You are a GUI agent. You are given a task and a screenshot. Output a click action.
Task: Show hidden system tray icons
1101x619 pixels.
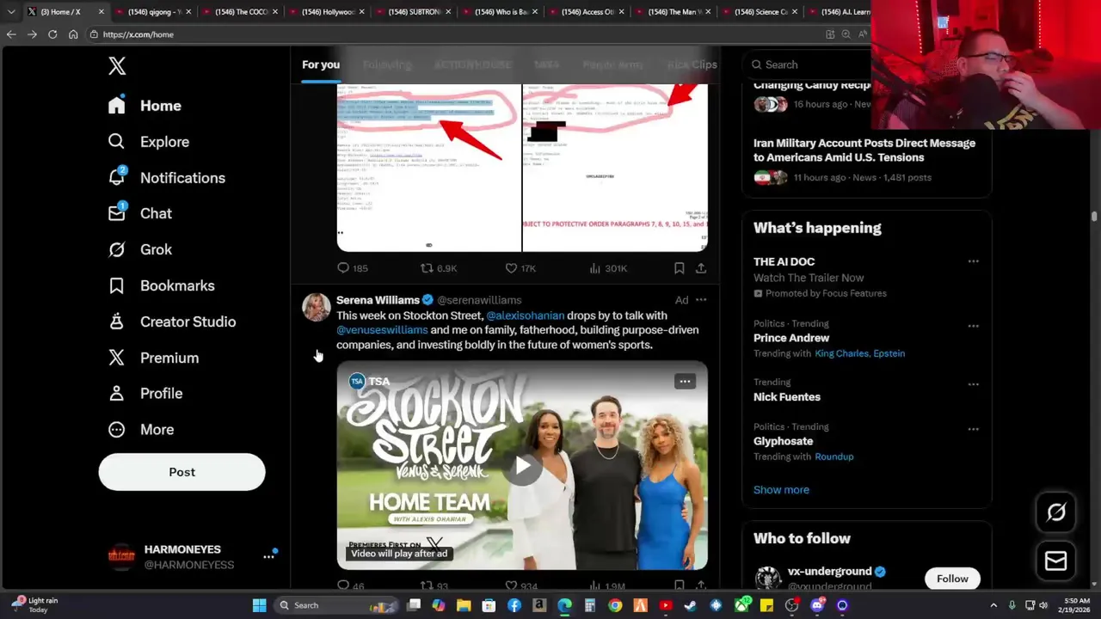[993, 605]
